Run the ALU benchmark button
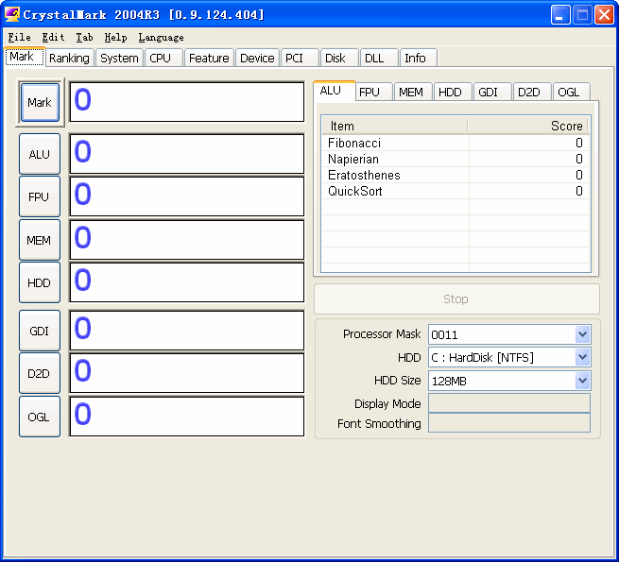The height and width of the screenshot is (562, 619). (x=40, y=154)
